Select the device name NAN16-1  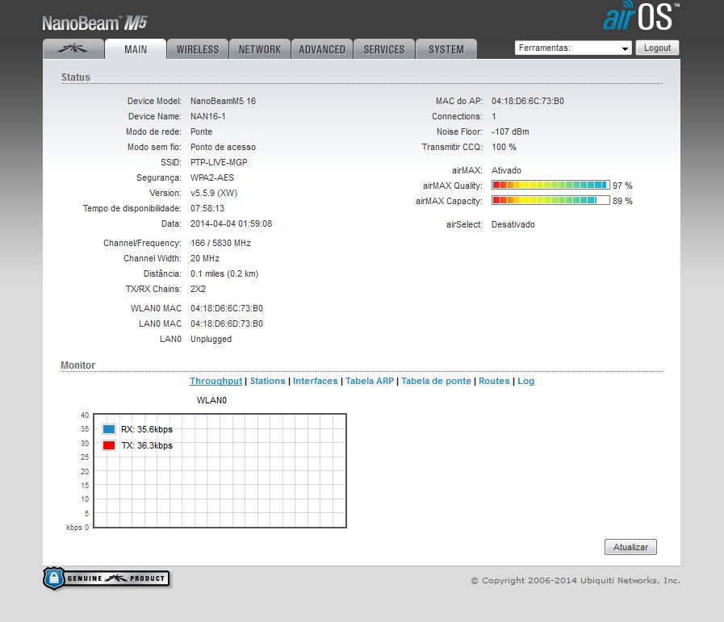pos(207,116)
